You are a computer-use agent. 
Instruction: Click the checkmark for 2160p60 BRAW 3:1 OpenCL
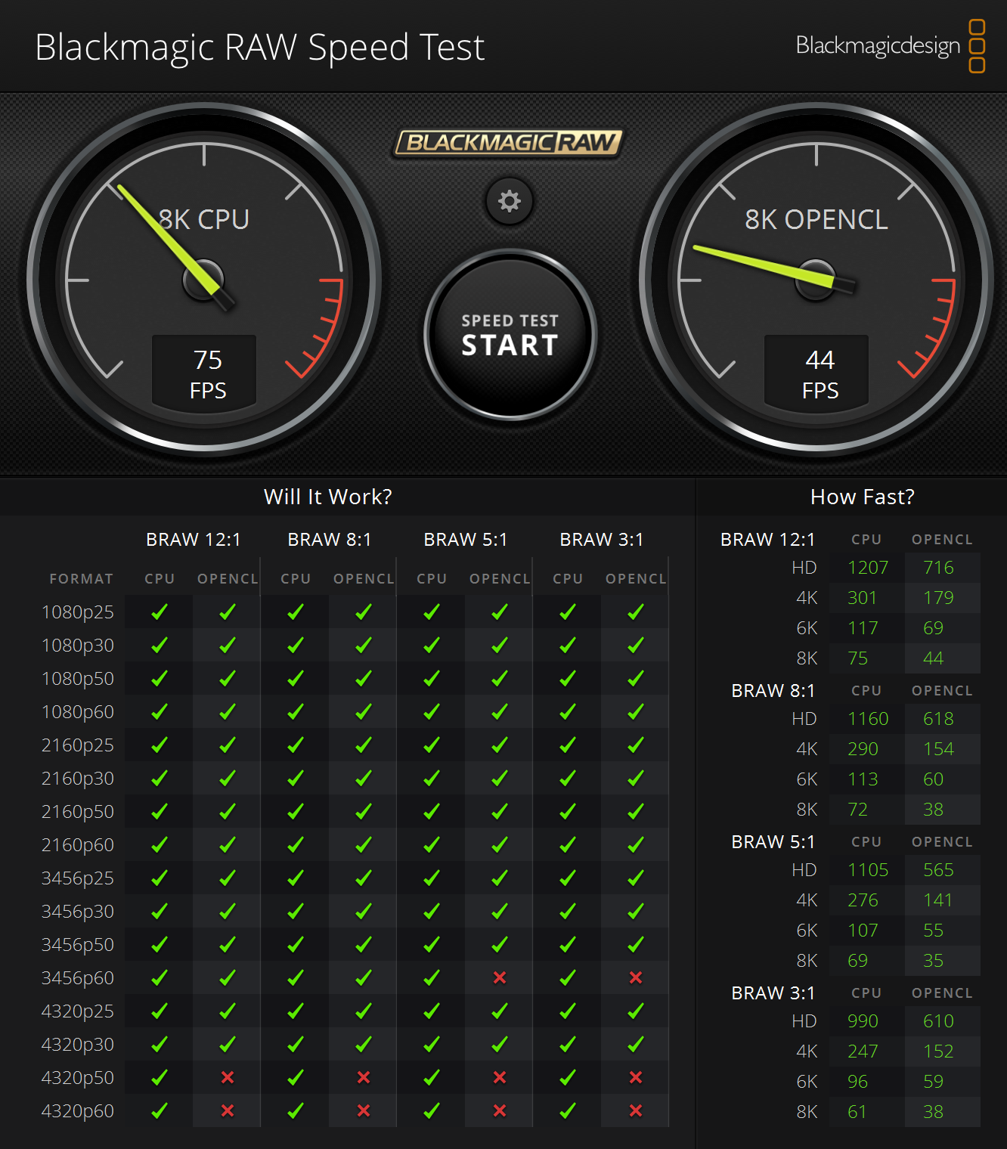(636, 844)
